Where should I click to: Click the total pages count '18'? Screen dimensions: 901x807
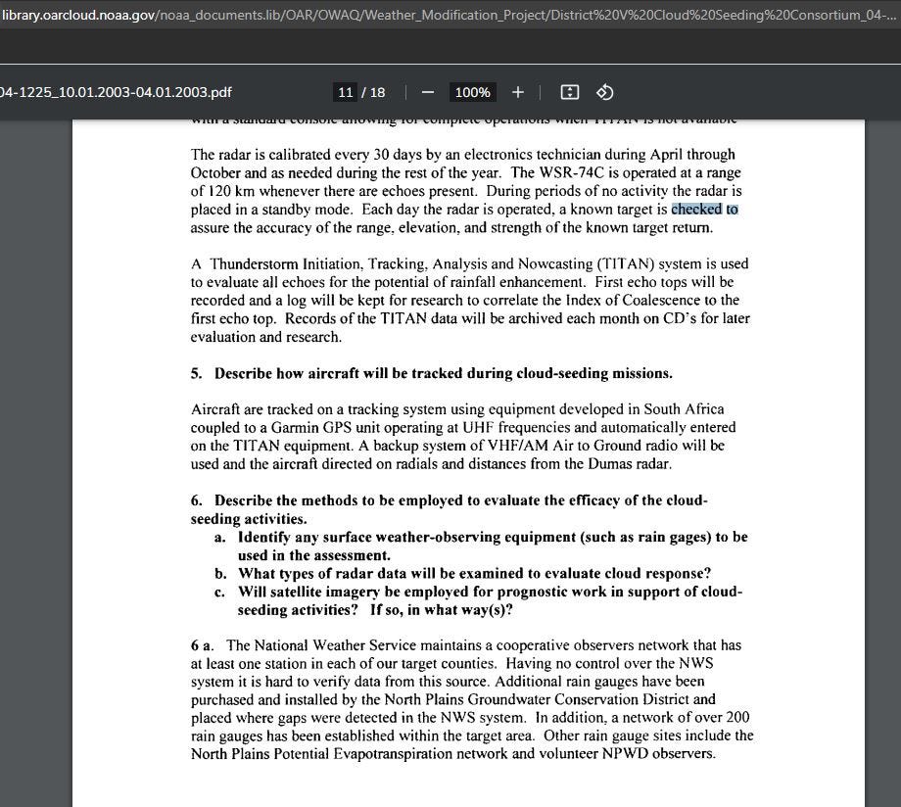coord(377,92)
